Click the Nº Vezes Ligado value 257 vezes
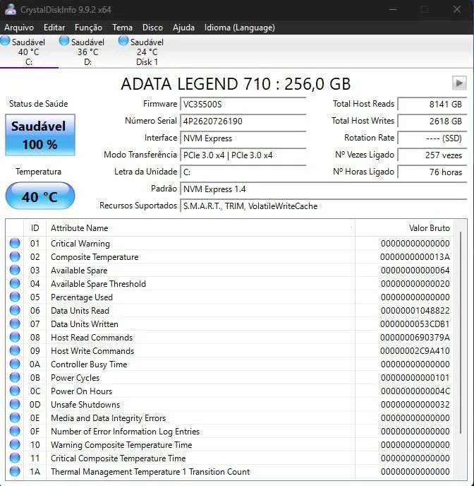 (x=432, y=155)
